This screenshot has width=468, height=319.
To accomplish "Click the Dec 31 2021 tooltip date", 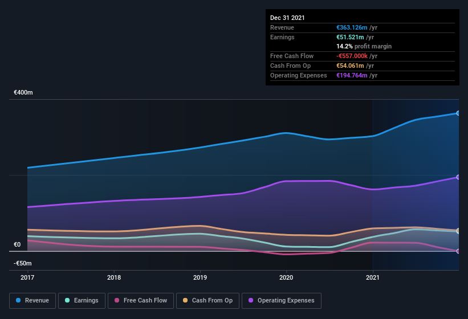I will click(287, 18).
